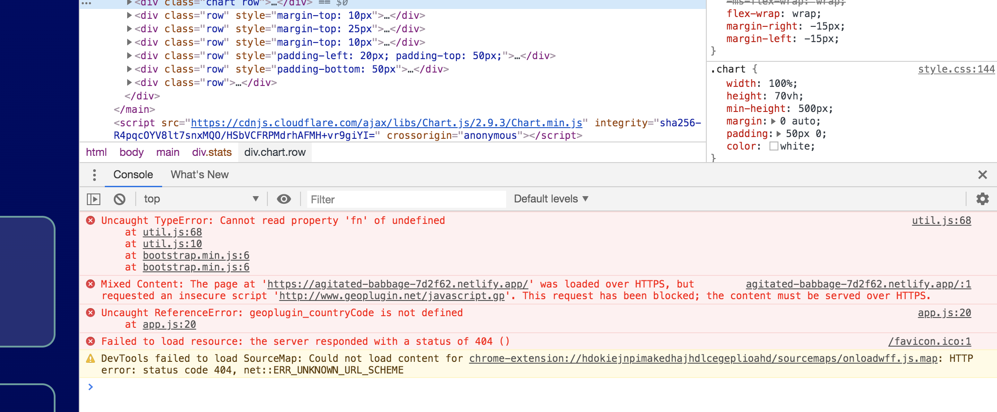Switch to the What's New tab
The width and height of the screenshot is (997, 412).
point(200,175)
